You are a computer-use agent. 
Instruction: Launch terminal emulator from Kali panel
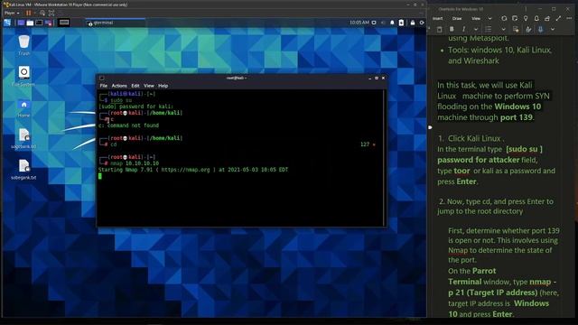click(39, 23)
